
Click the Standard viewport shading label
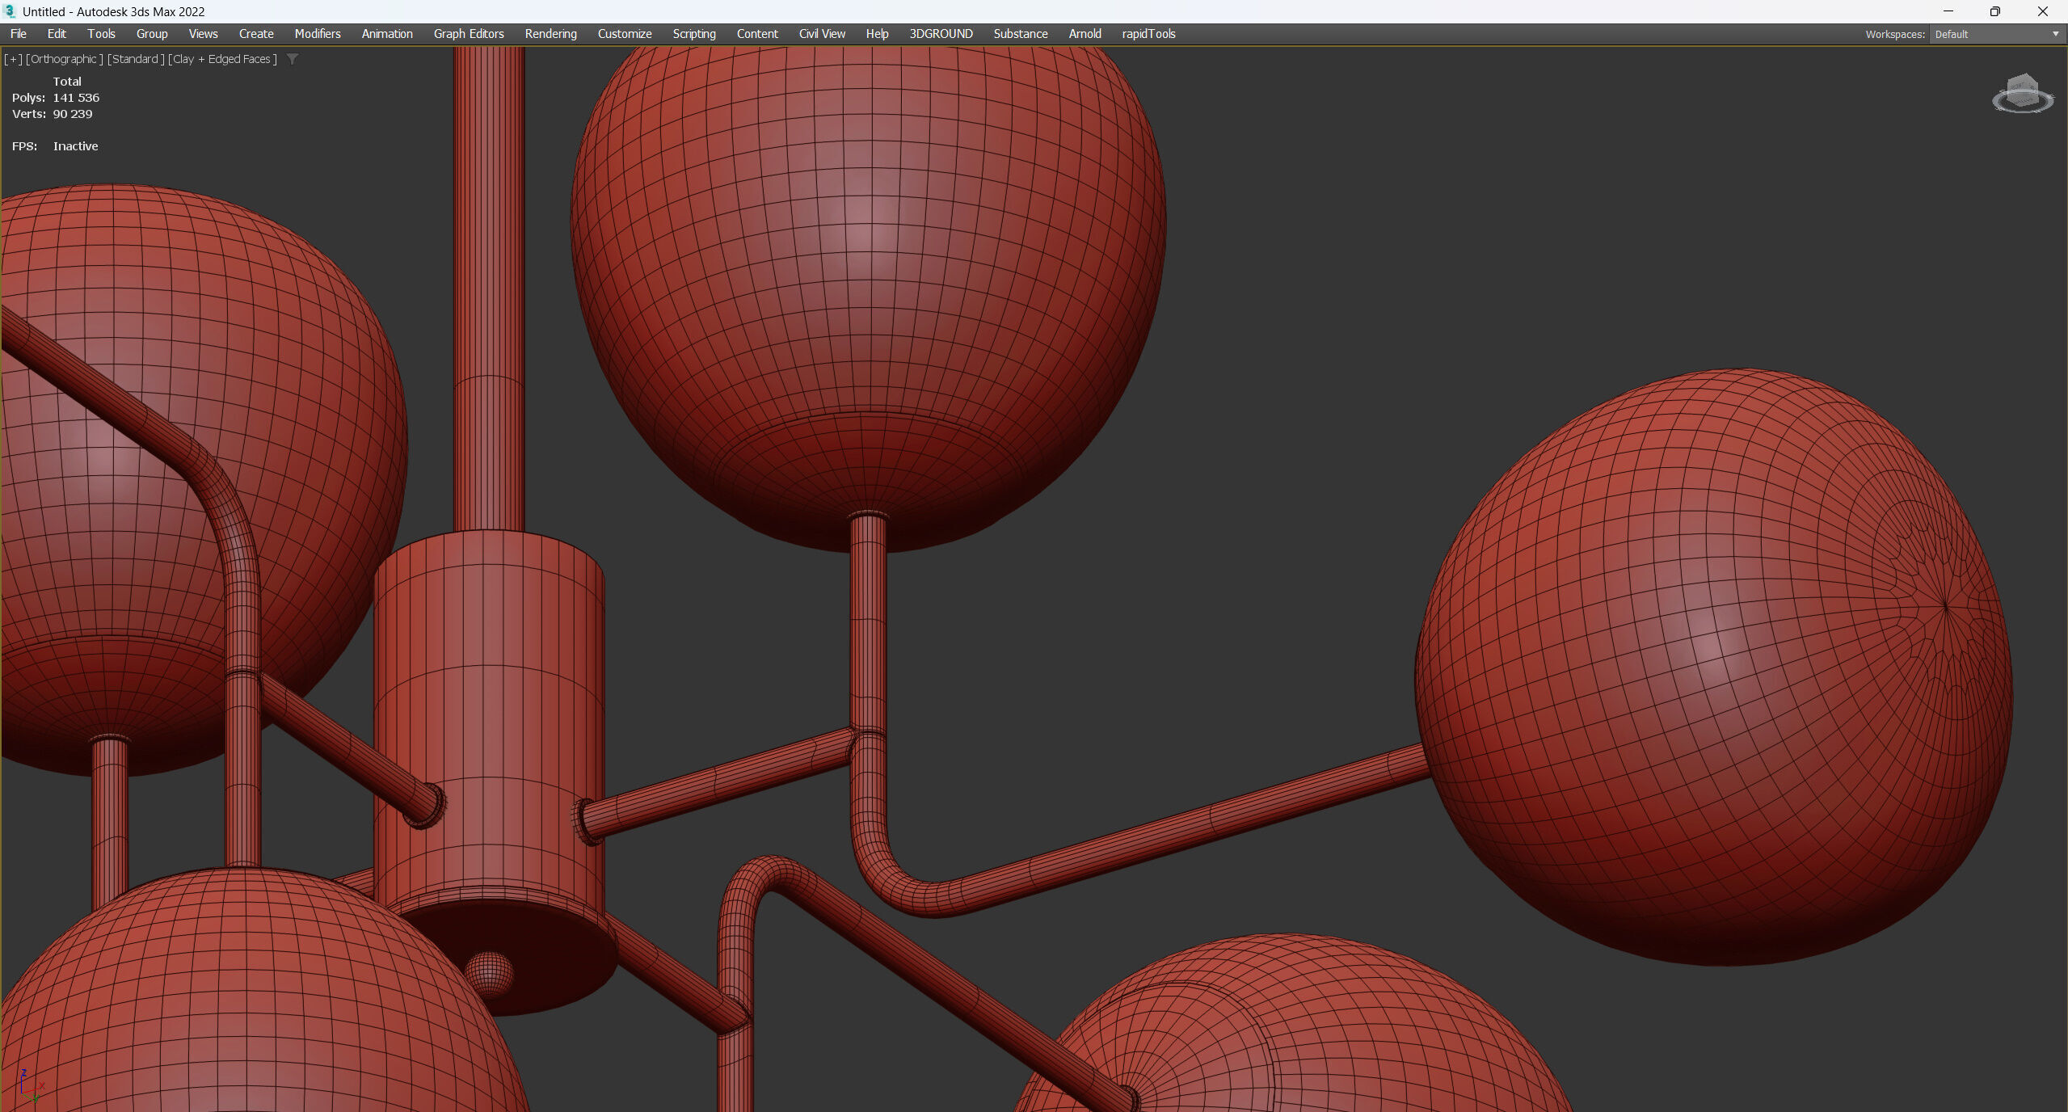click(136, 59)
